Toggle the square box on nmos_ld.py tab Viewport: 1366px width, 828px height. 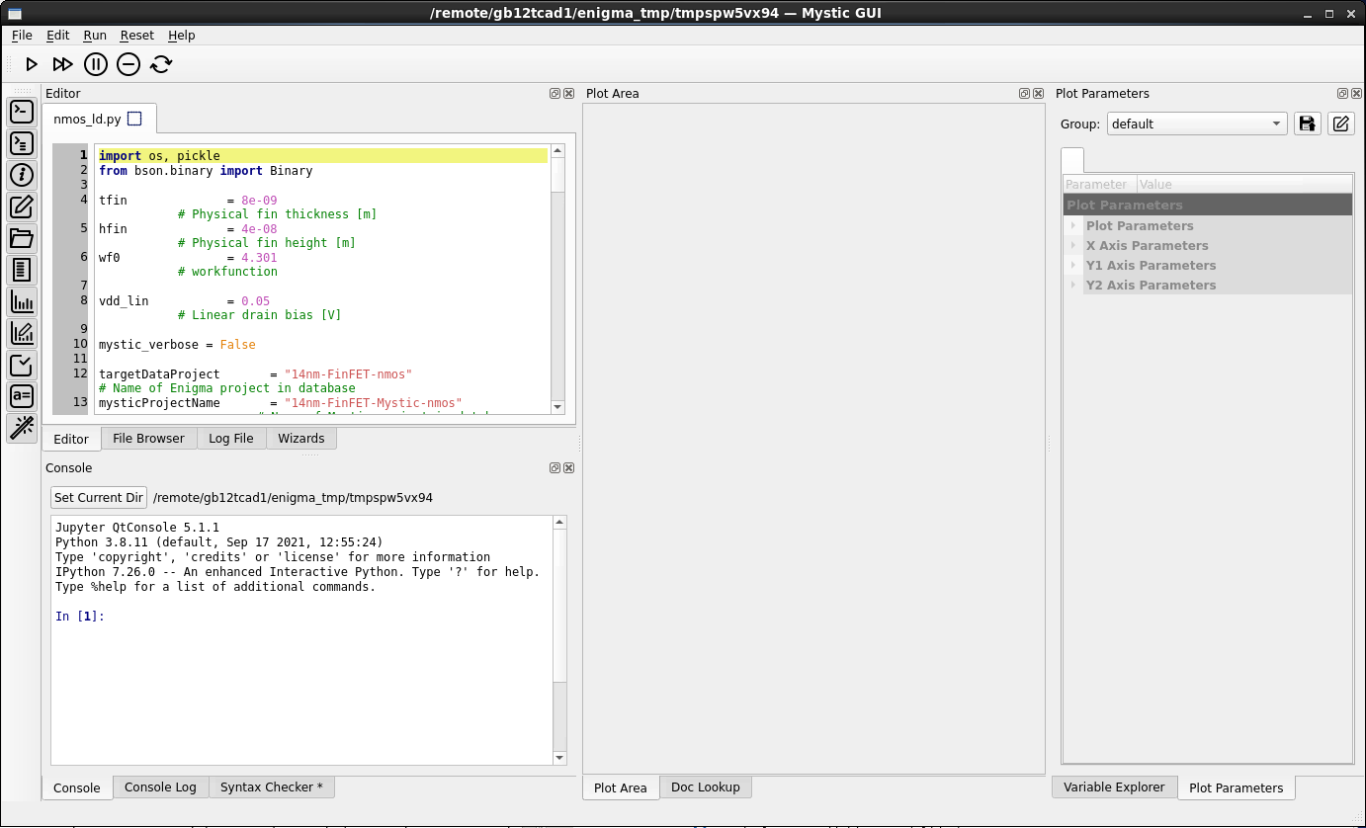pos(135,119)
